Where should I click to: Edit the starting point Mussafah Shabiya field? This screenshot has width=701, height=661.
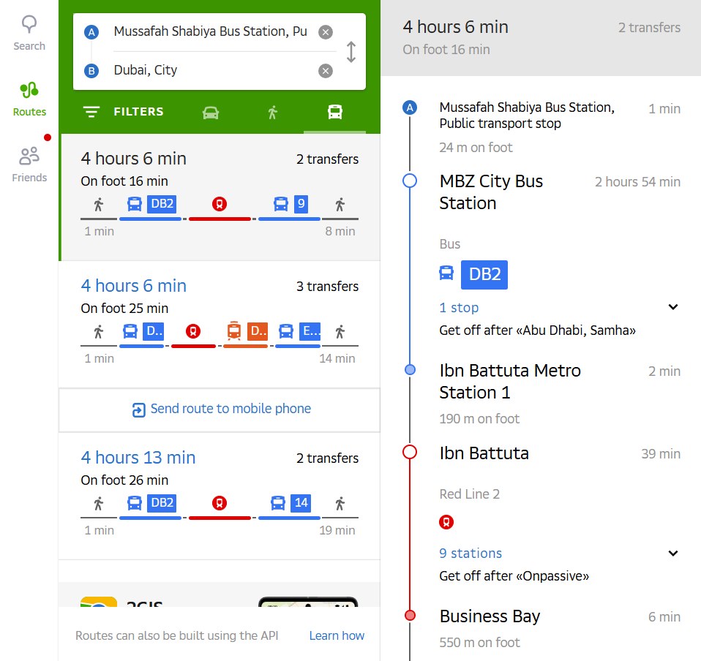tap(210, 31)
